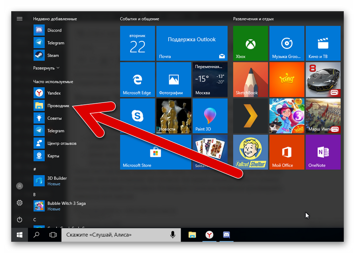Launch the Paint 3D tile
Image resolution: width=355 pixels, height=253 pixels.
210,116
